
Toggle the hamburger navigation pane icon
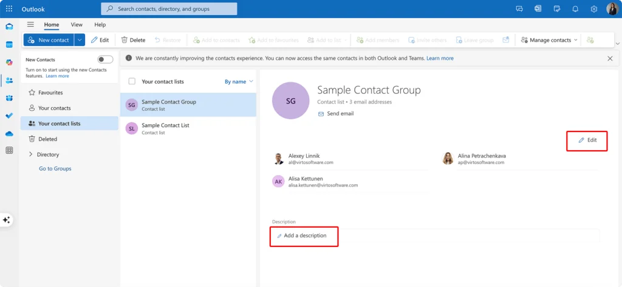pos(30,24)
